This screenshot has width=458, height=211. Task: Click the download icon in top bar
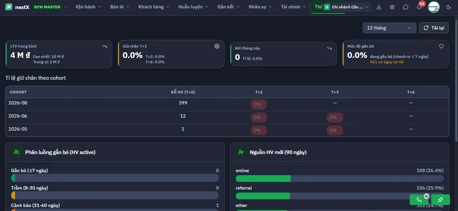pyautogui.click(x=379, y=7)
